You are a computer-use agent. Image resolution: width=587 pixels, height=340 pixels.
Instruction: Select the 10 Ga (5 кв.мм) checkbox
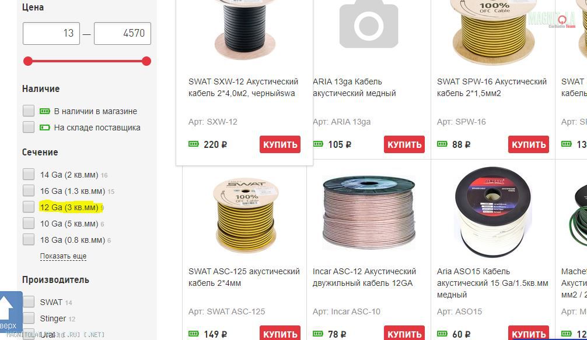point(29,223)
